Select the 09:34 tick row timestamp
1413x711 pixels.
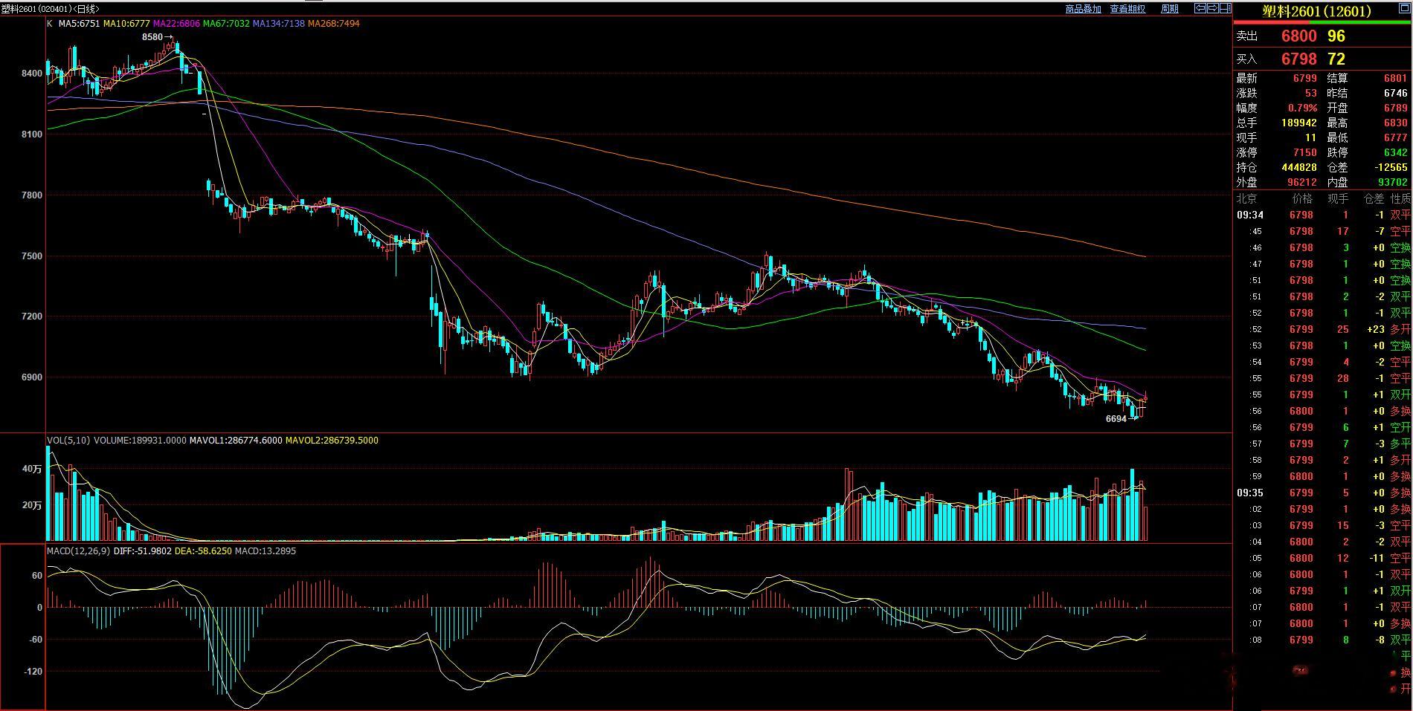1250,215
